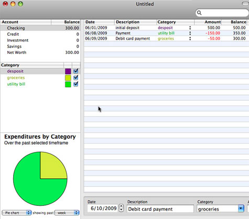Select the groceries category in list
Image resolution: width=249 pixels, height=219 pixels.
click(40, 78)
